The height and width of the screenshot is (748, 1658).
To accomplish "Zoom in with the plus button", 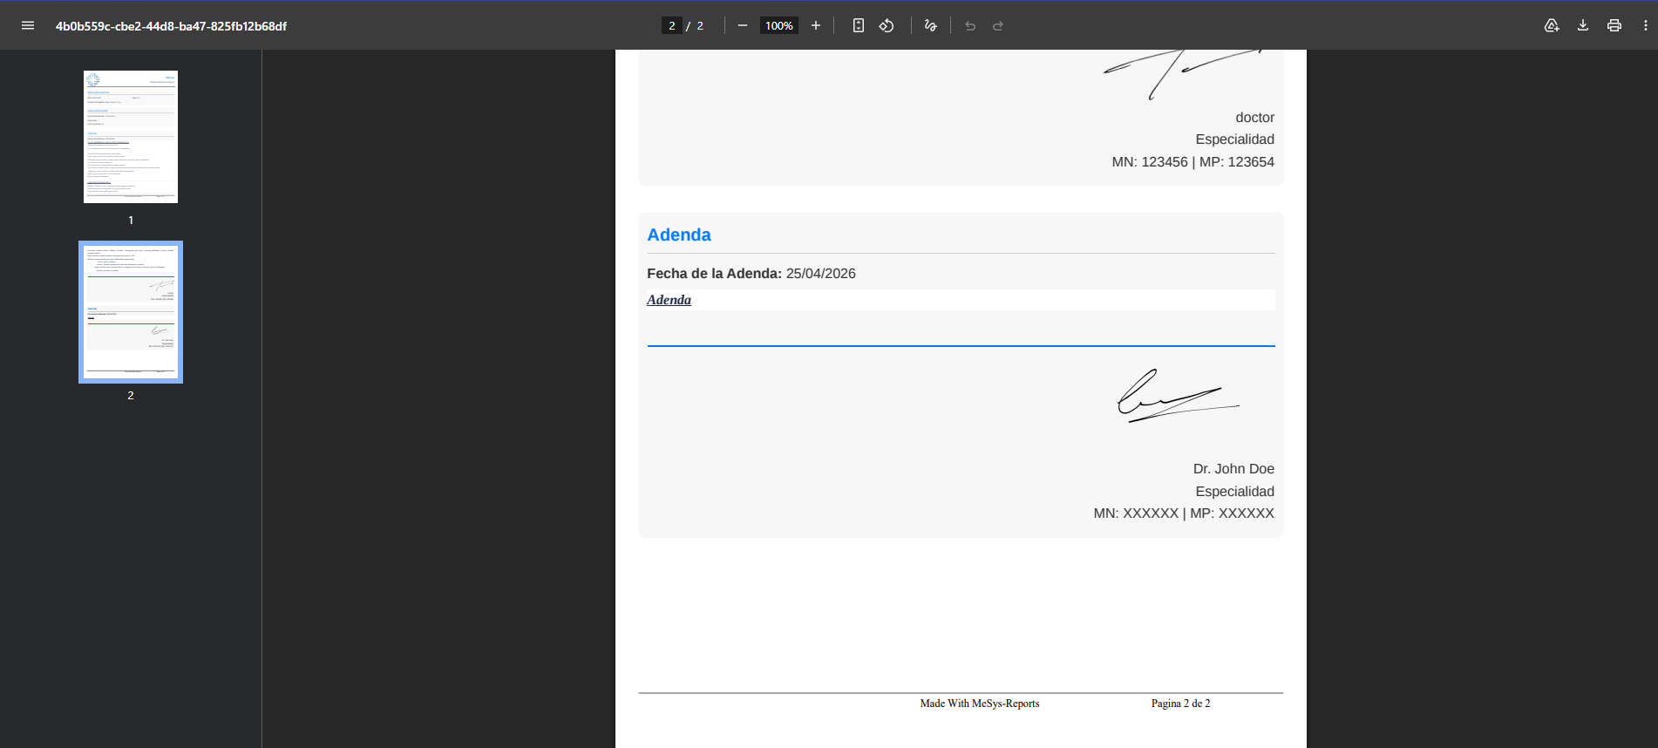I will [x=816, y=25].
